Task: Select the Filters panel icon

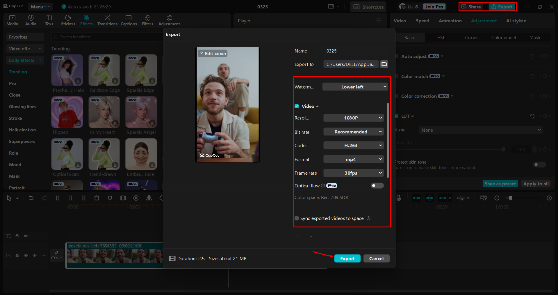Action: (x=147, y=20)
